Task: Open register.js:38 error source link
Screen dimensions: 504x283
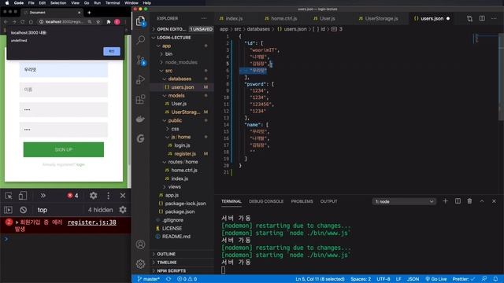Action: [x=92, y=222]
